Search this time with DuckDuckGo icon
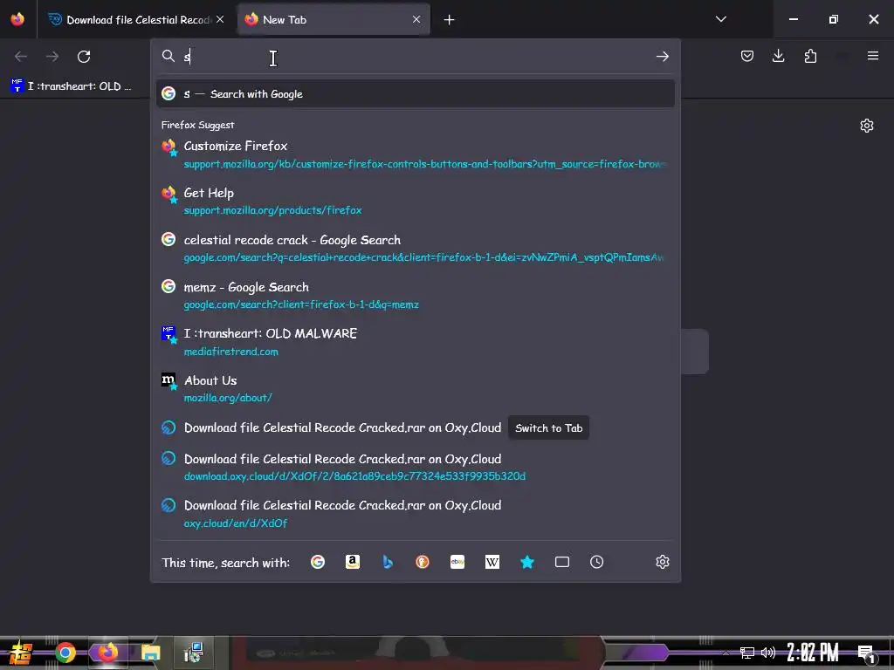The width and height of the screenshot is (894, 670). pyautogui.click(x=423, y=563)
